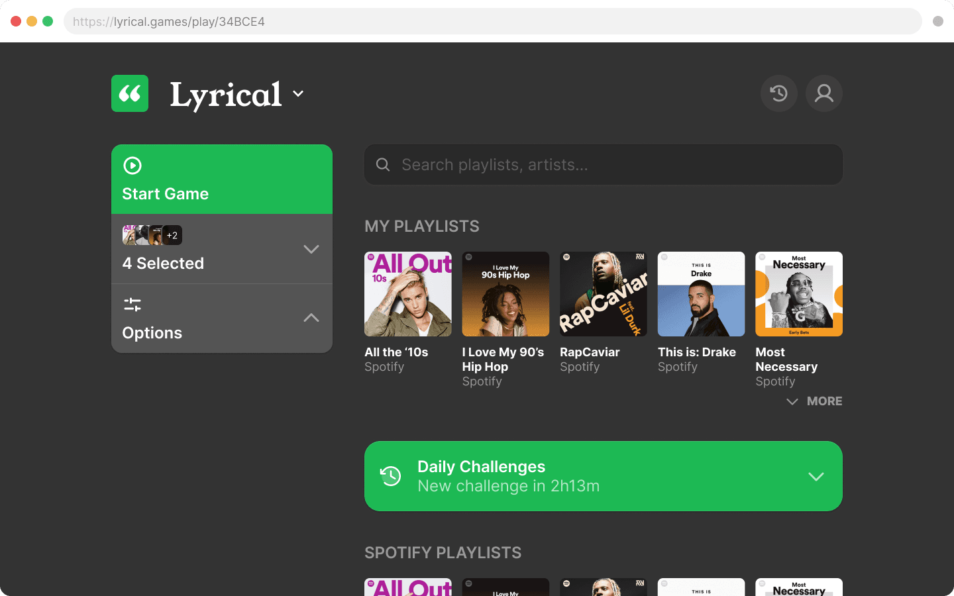Expand the Daily Challenges chevron

click(816, 477)
